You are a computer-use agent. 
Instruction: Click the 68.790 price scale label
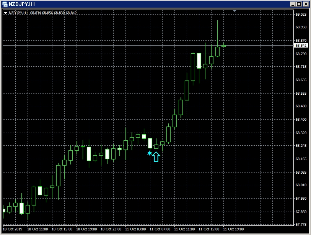(301, 54)
